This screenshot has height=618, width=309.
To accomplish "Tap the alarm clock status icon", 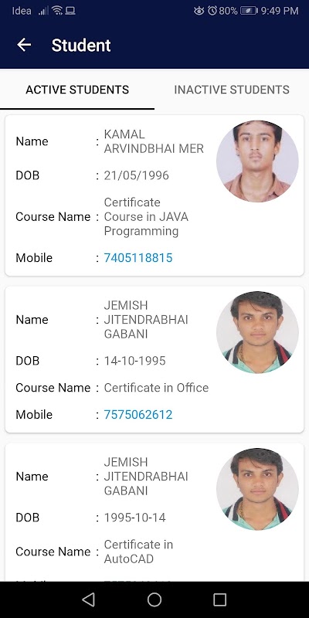I will tap(212, 11).
